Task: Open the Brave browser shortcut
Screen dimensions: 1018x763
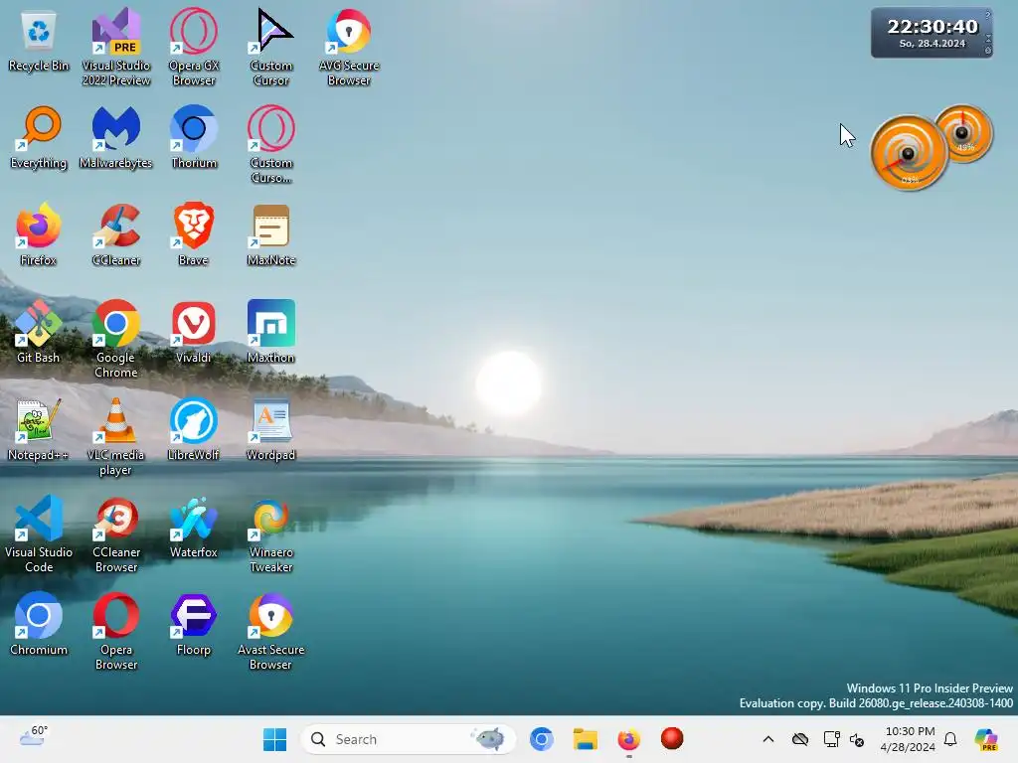Action: click(x=194, y=234)
